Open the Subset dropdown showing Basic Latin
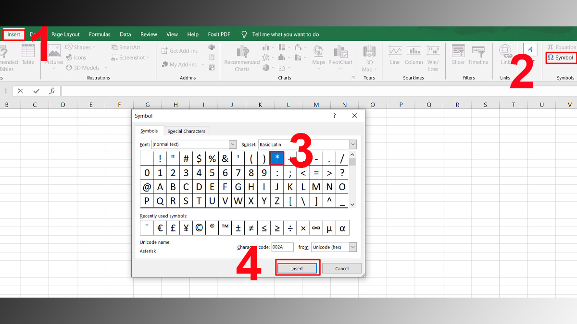Image resolution: width=577 pixels, height=324 pixels. [x=353, y=144]
